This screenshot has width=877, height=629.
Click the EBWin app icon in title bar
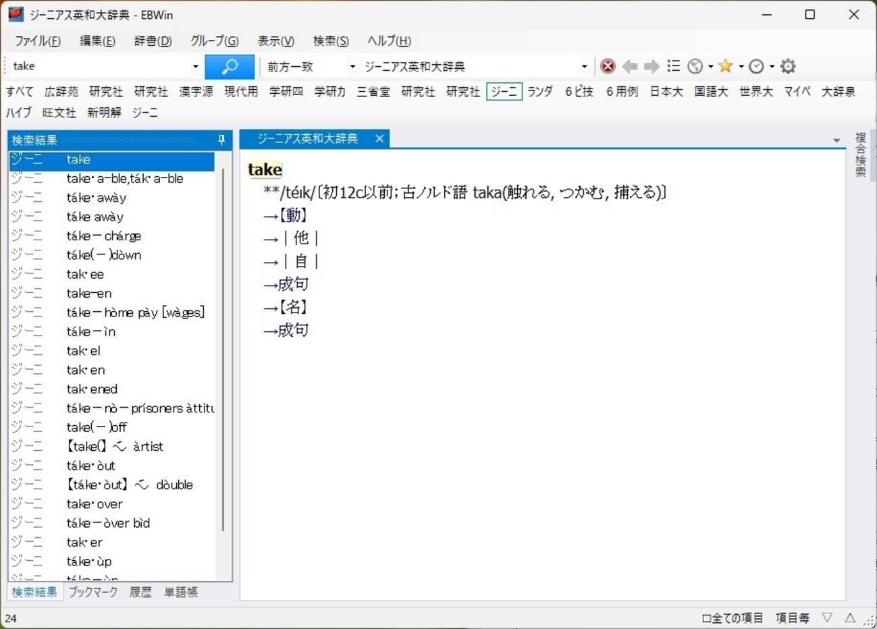point(16,14)
